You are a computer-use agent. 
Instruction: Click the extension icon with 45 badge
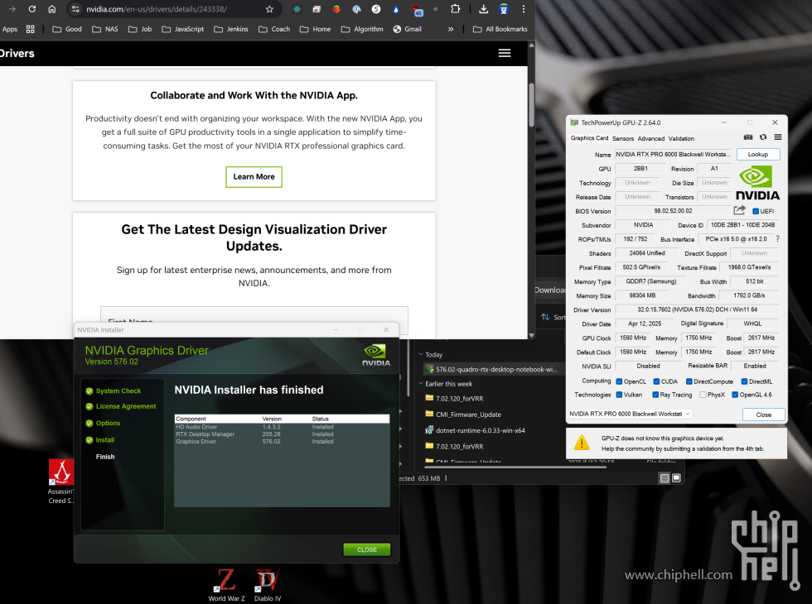coord(417,10)
